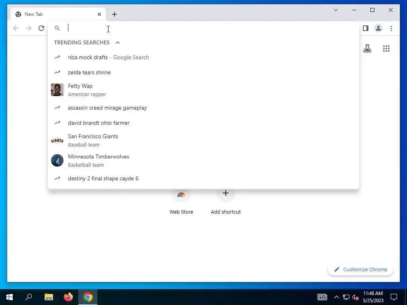
Task: Click the forward navigation arrow
Action: tap(29, 28)
